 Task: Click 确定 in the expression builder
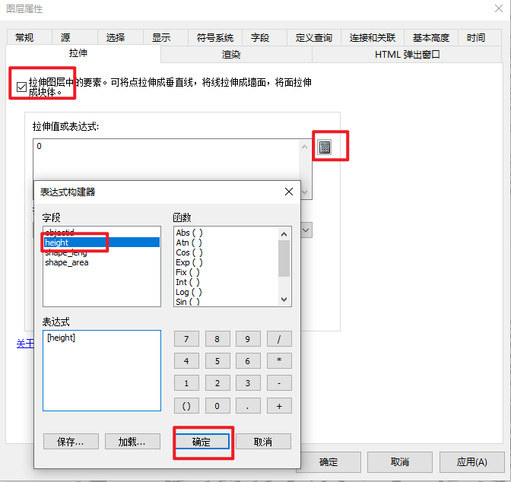202,441
